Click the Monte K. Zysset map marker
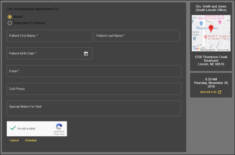The width and height of the screenshot is (235, 155). tap(205, 36)
